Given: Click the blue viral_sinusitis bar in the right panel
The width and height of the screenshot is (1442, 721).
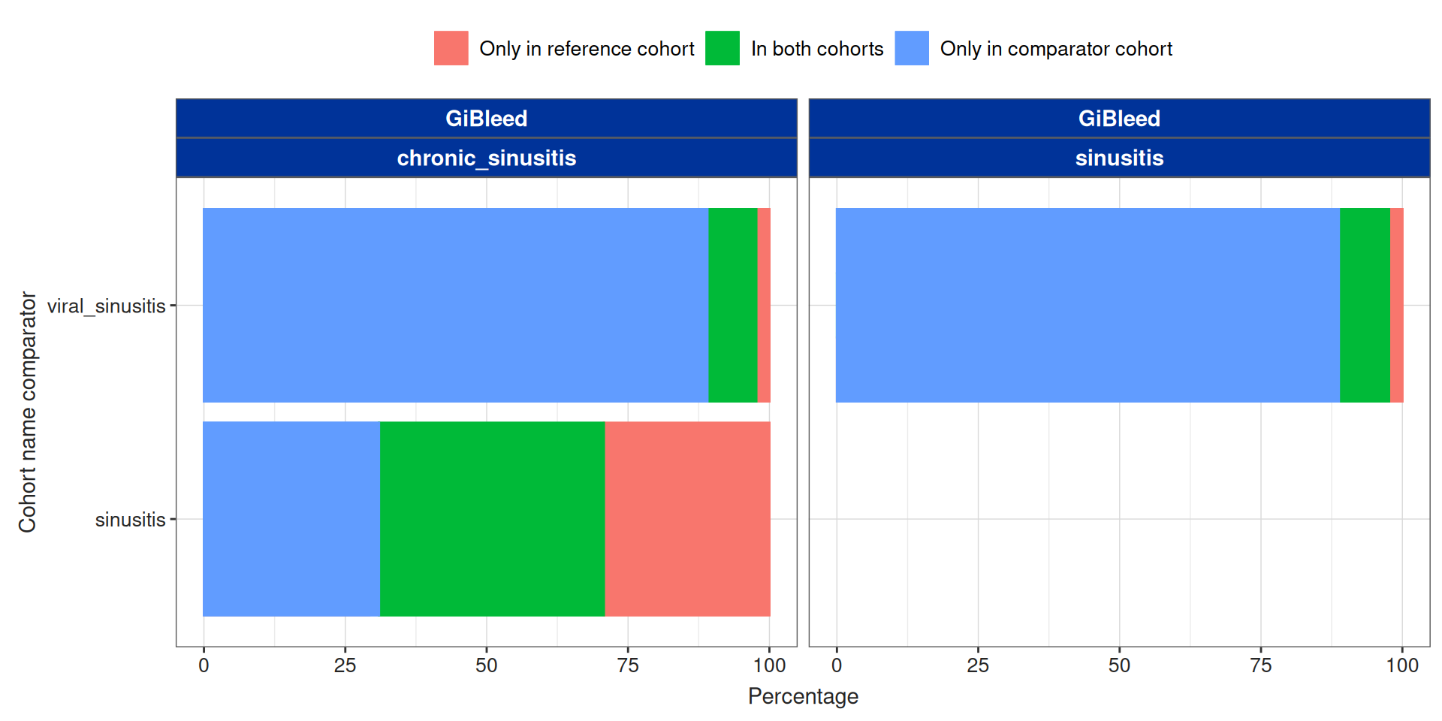Looking at the screenshot, I should (x=1088, y=305).
